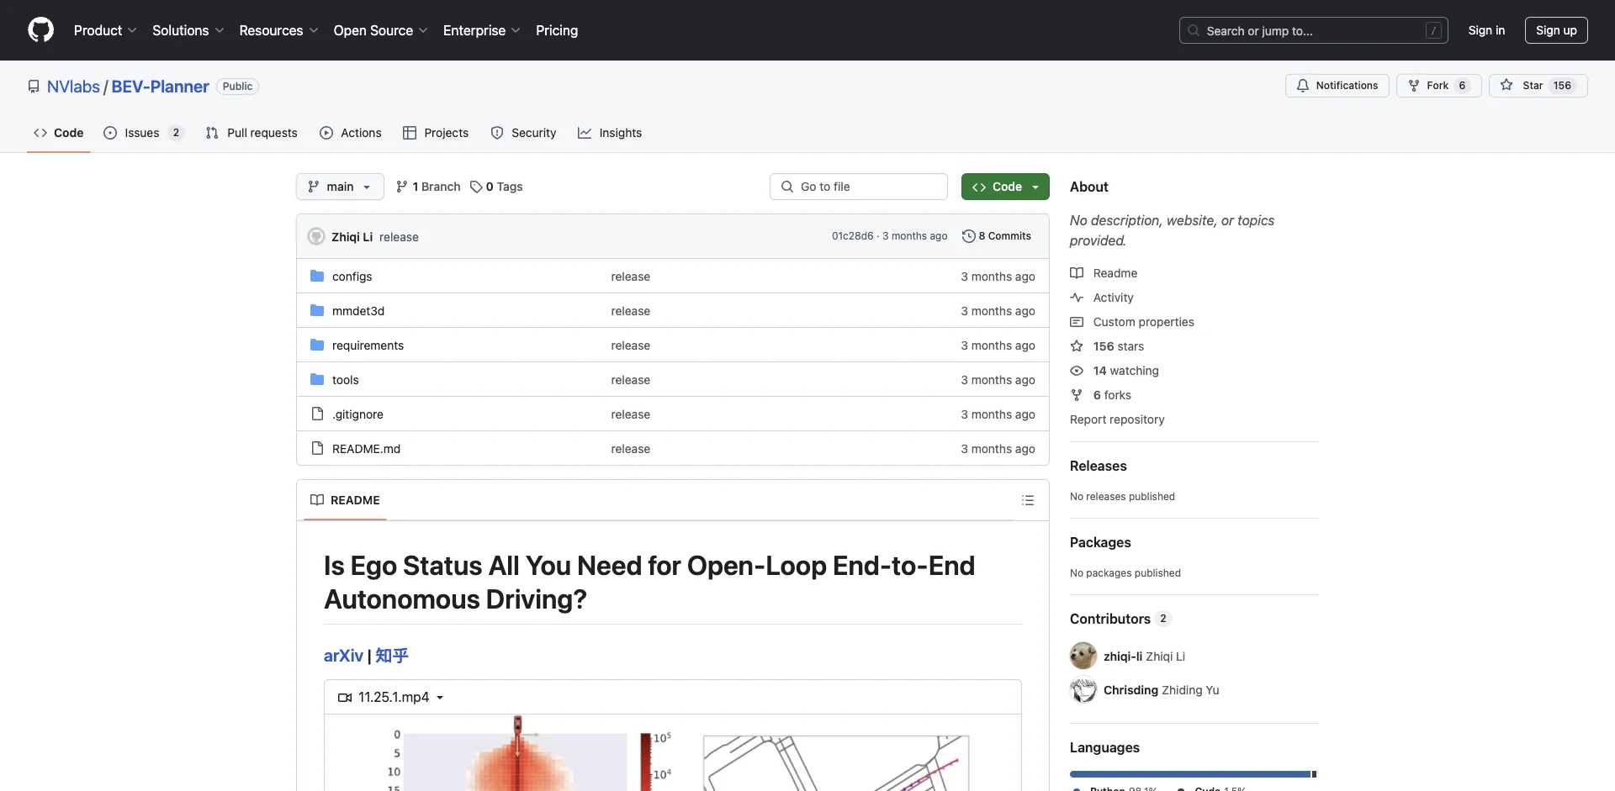The height and width of the screenshot is (791, 1615).
Task: Expand the Open Source menu
Action: pos(380,30)
